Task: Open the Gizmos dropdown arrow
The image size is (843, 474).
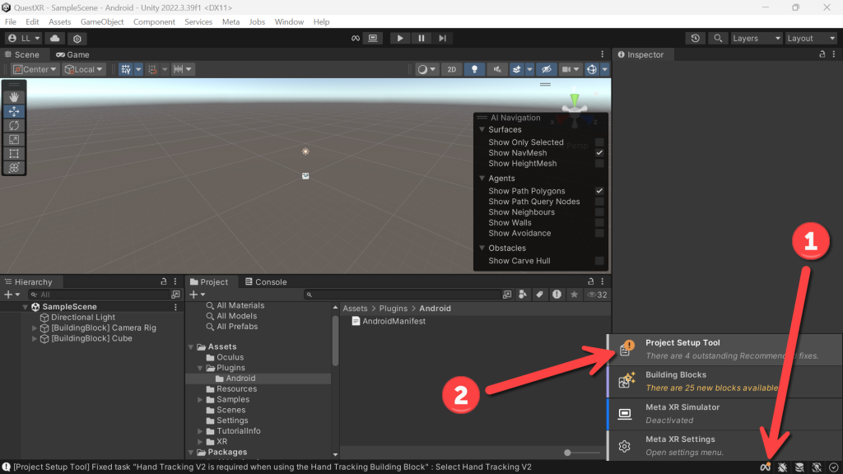Action: click(605, 69)
